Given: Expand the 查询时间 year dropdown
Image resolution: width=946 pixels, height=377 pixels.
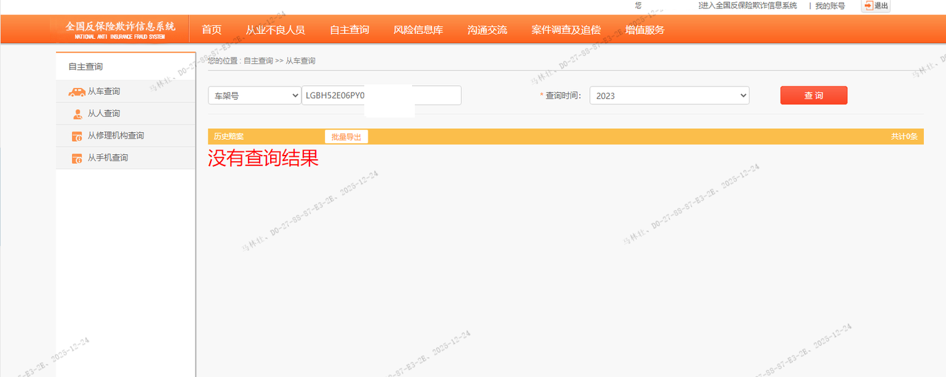Looking at the screenshot, I should click(669, 96).
